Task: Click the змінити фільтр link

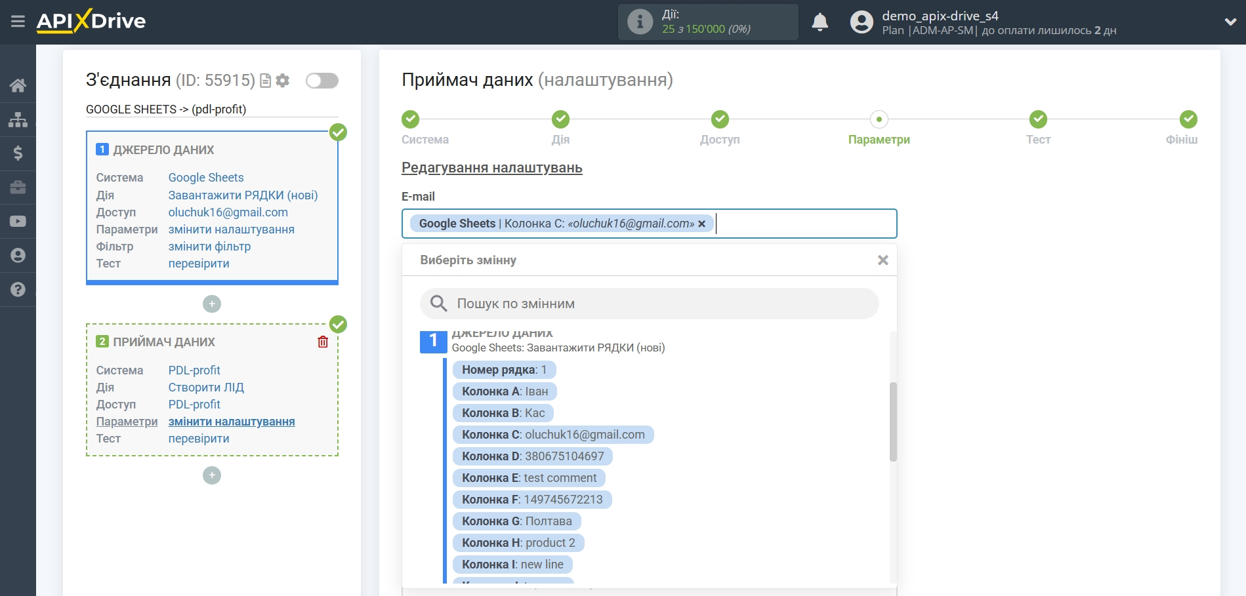Action: 209,247
